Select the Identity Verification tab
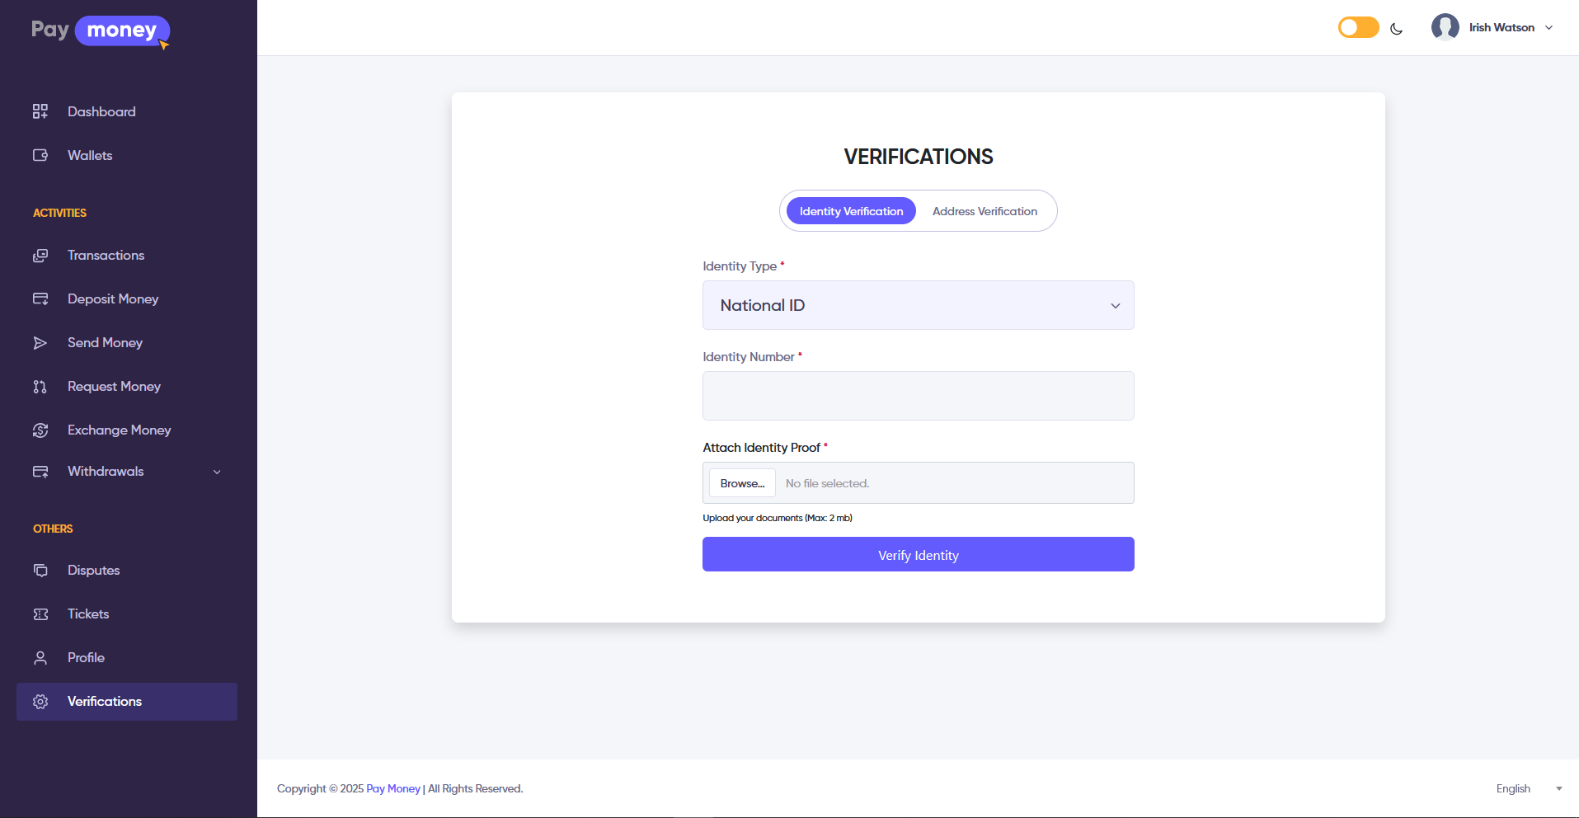The image size is (1579, 818). pyautogui.click(x=851, y=211)
